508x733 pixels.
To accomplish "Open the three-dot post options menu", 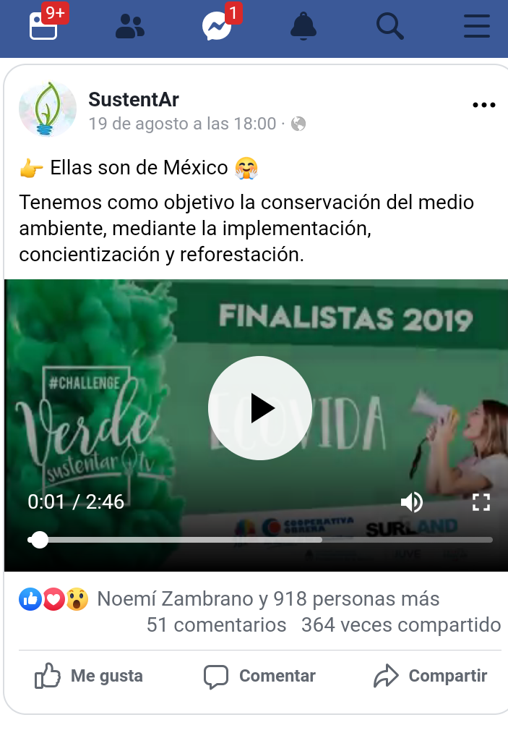I will point(483,105).
